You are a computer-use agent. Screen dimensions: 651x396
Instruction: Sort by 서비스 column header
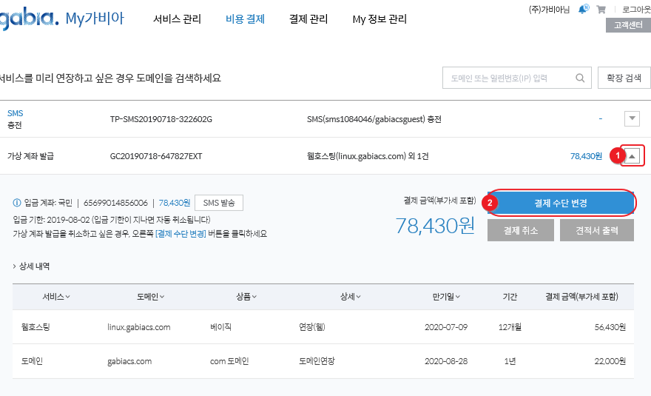pos(56,297)
